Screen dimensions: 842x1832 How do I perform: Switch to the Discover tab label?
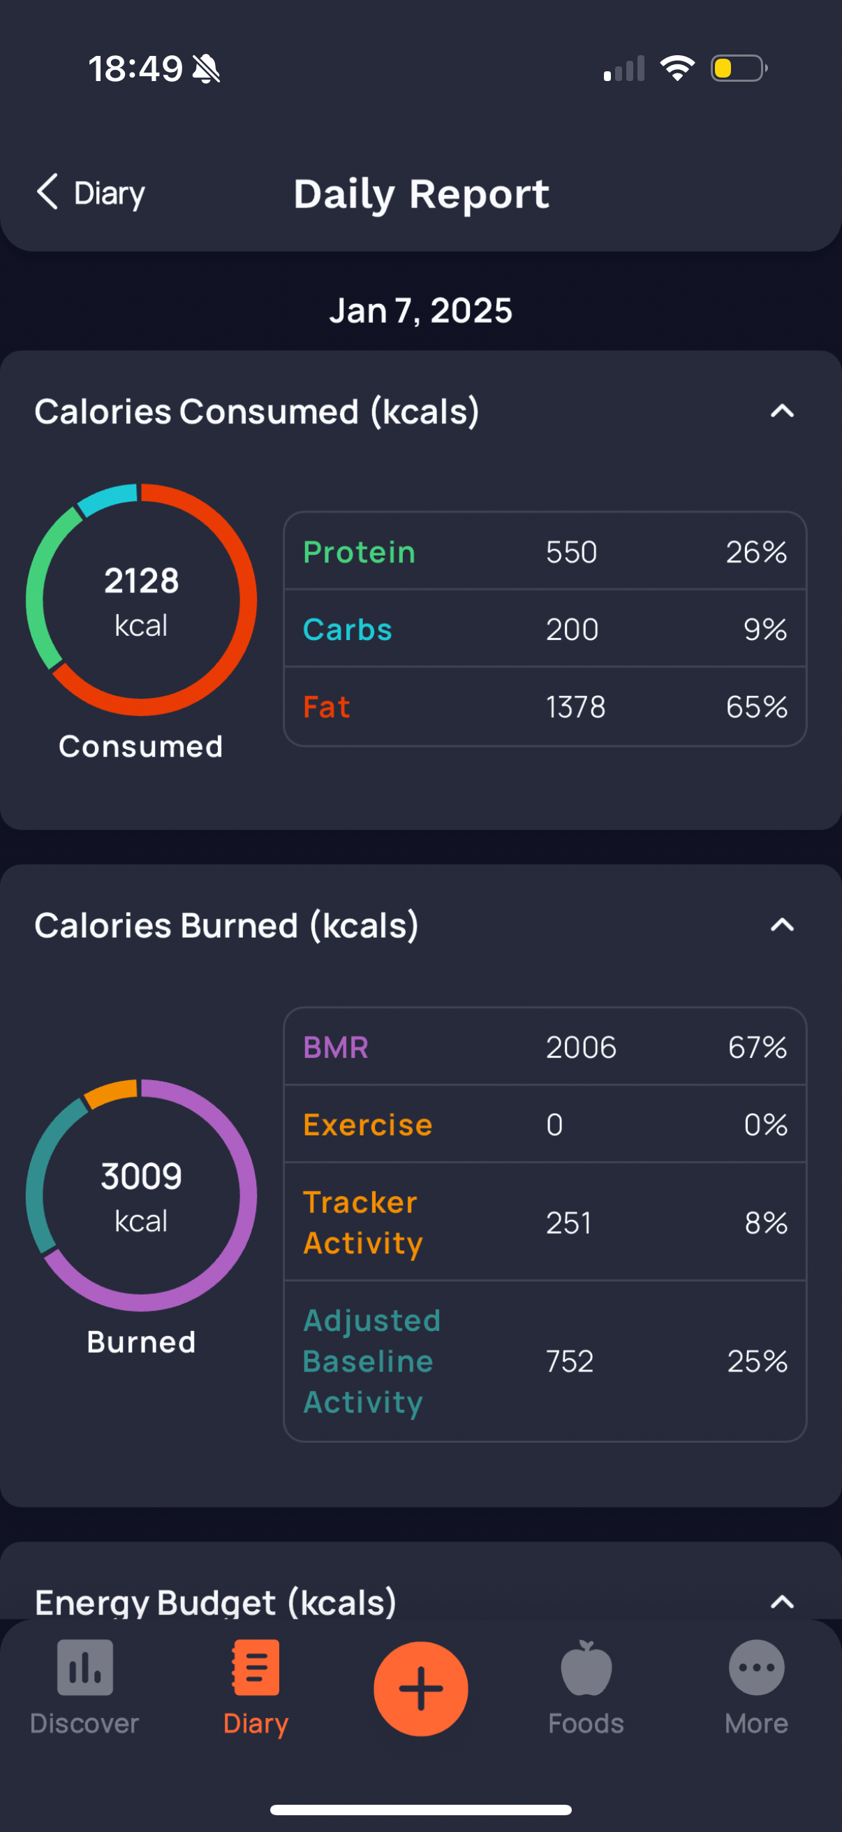(84, 1723)
